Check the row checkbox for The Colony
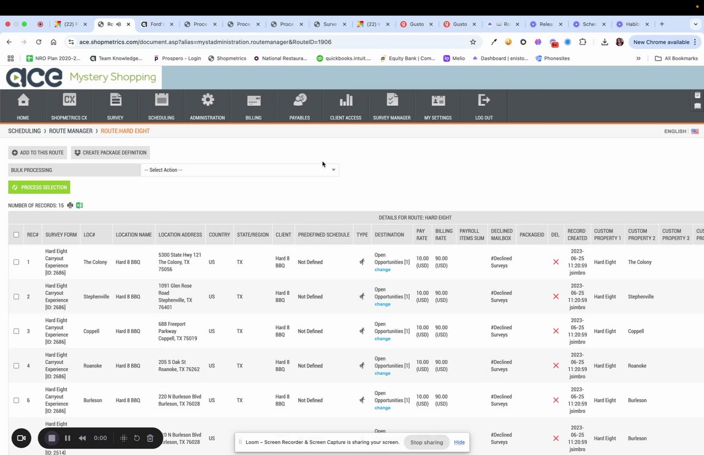 point(16,262)
